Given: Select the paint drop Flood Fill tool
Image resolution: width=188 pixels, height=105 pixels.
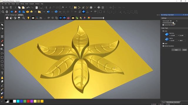Looking at the screenshot, I should point(2,78).
